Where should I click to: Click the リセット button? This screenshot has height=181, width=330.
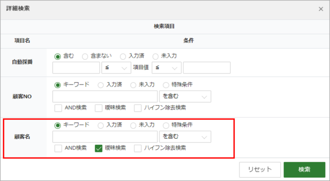pos(260,170)
